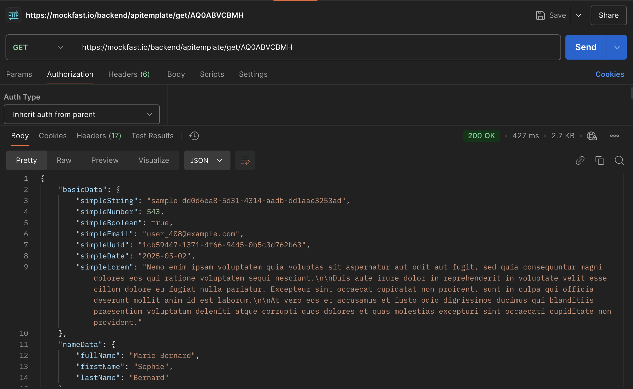Click the request title URL at top
633x389 pixels.
pos(135,15)
